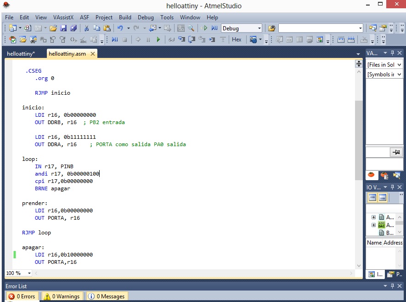Toggle the 0 Warnings filter button
406x302 pixels.
click(x=62, y=296)
